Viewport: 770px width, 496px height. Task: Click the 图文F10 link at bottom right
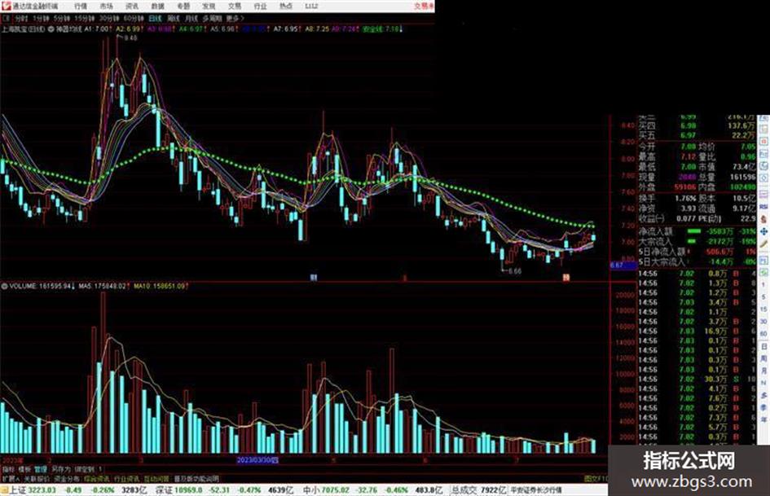tap(596, 479)
